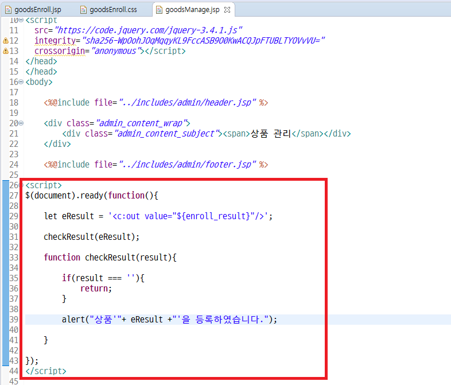This screenshot has width=451, height=385.
Task: Click the footer.jsp include path
Action: pos(187,165)
